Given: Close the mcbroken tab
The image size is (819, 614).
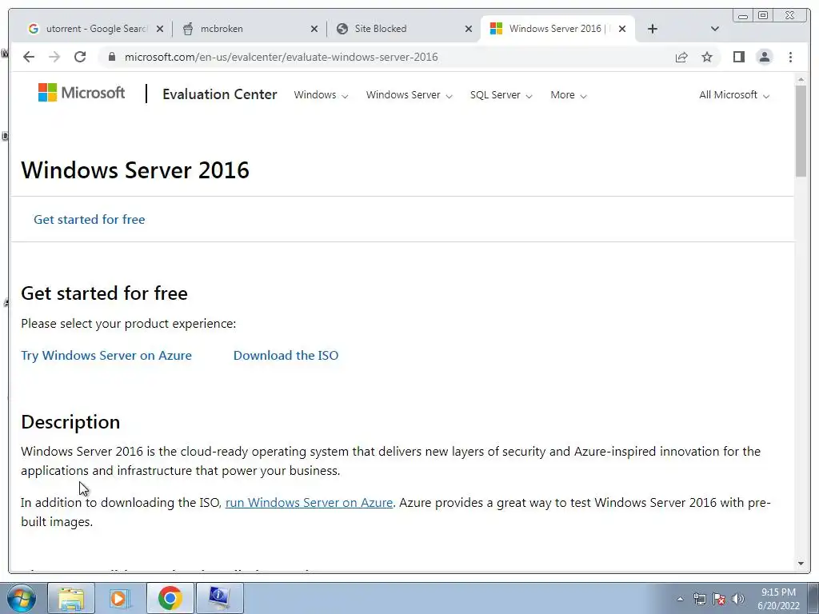Looking at the screenshot, I should [314, 29].
